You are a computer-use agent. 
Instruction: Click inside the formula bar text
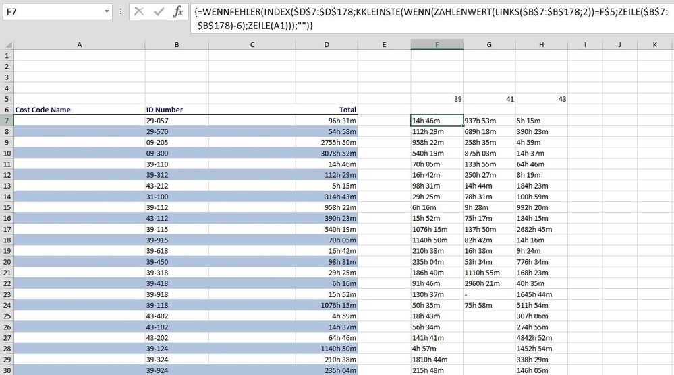(431, 18)
